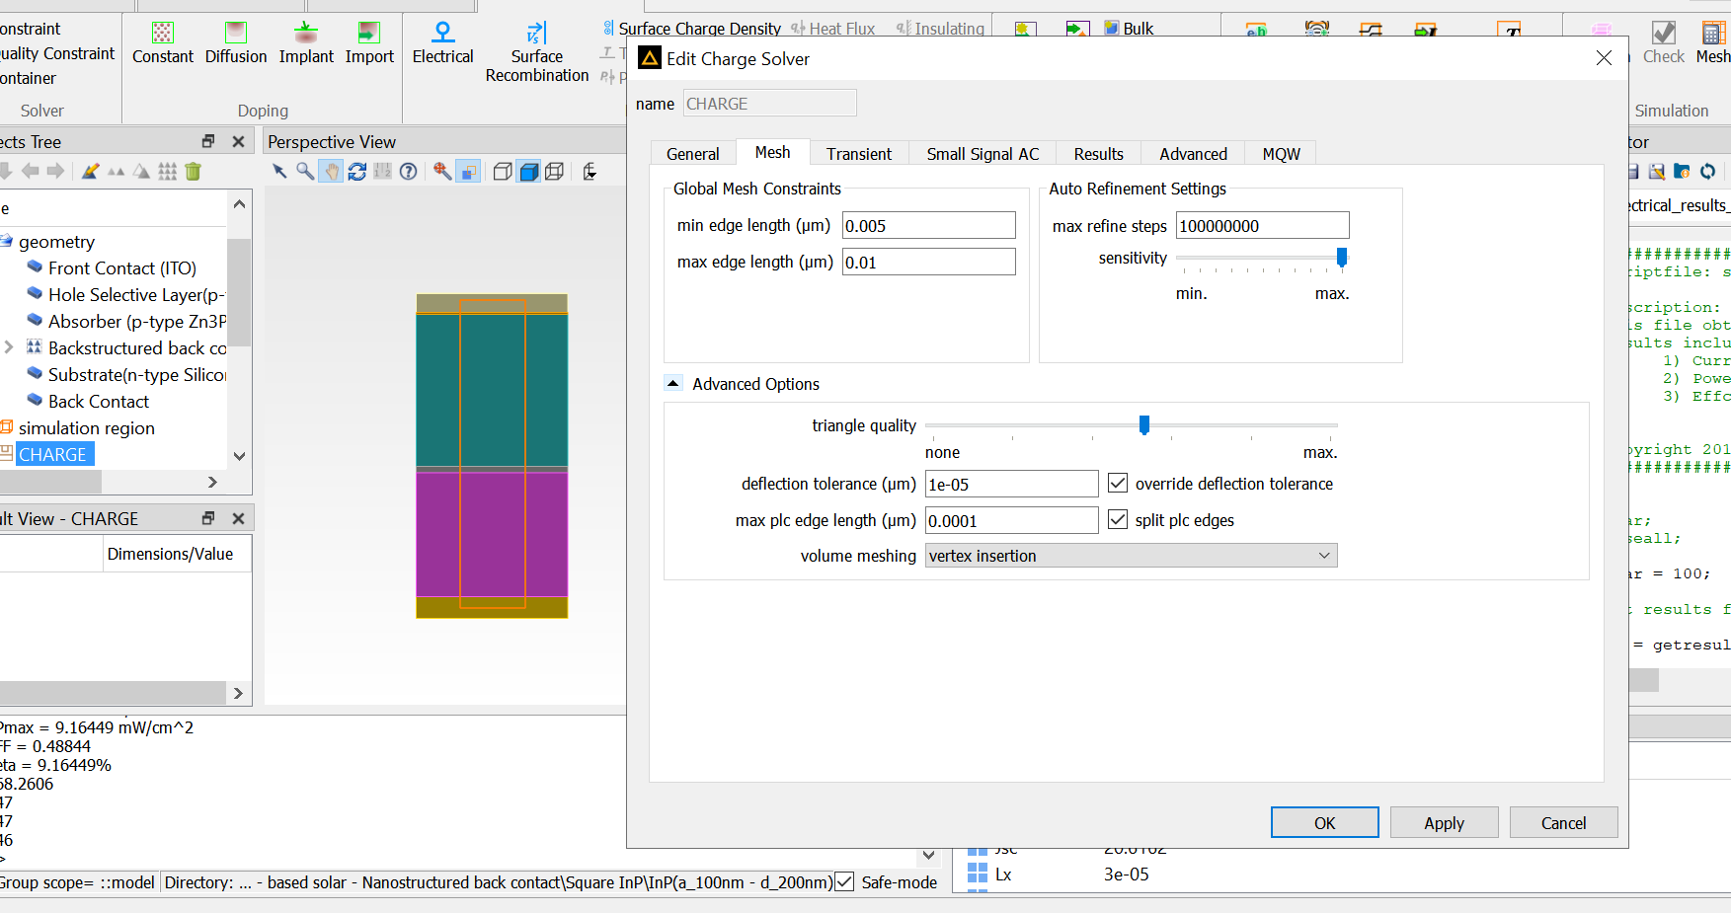1731x913 pixels.
Task: Float the Objects Tree panel
Action: [208, 142]
